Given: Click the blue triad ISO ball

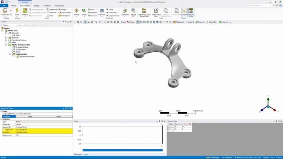Looking at the screenshot, I should 268,107.
